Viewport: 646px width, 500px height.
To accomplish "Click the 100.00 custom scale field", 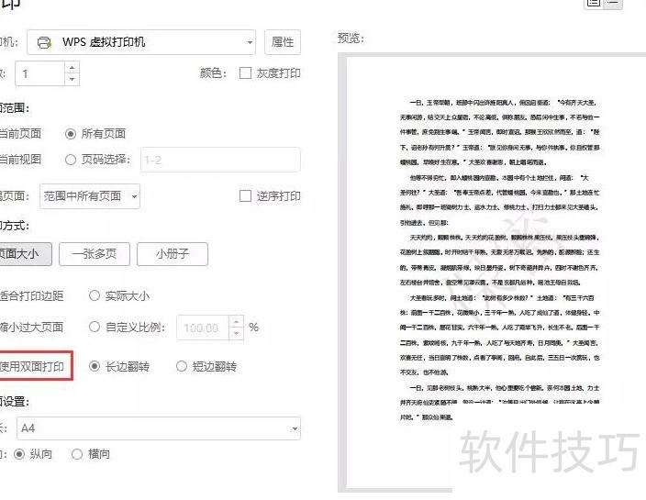I will [x=203, y=328].
